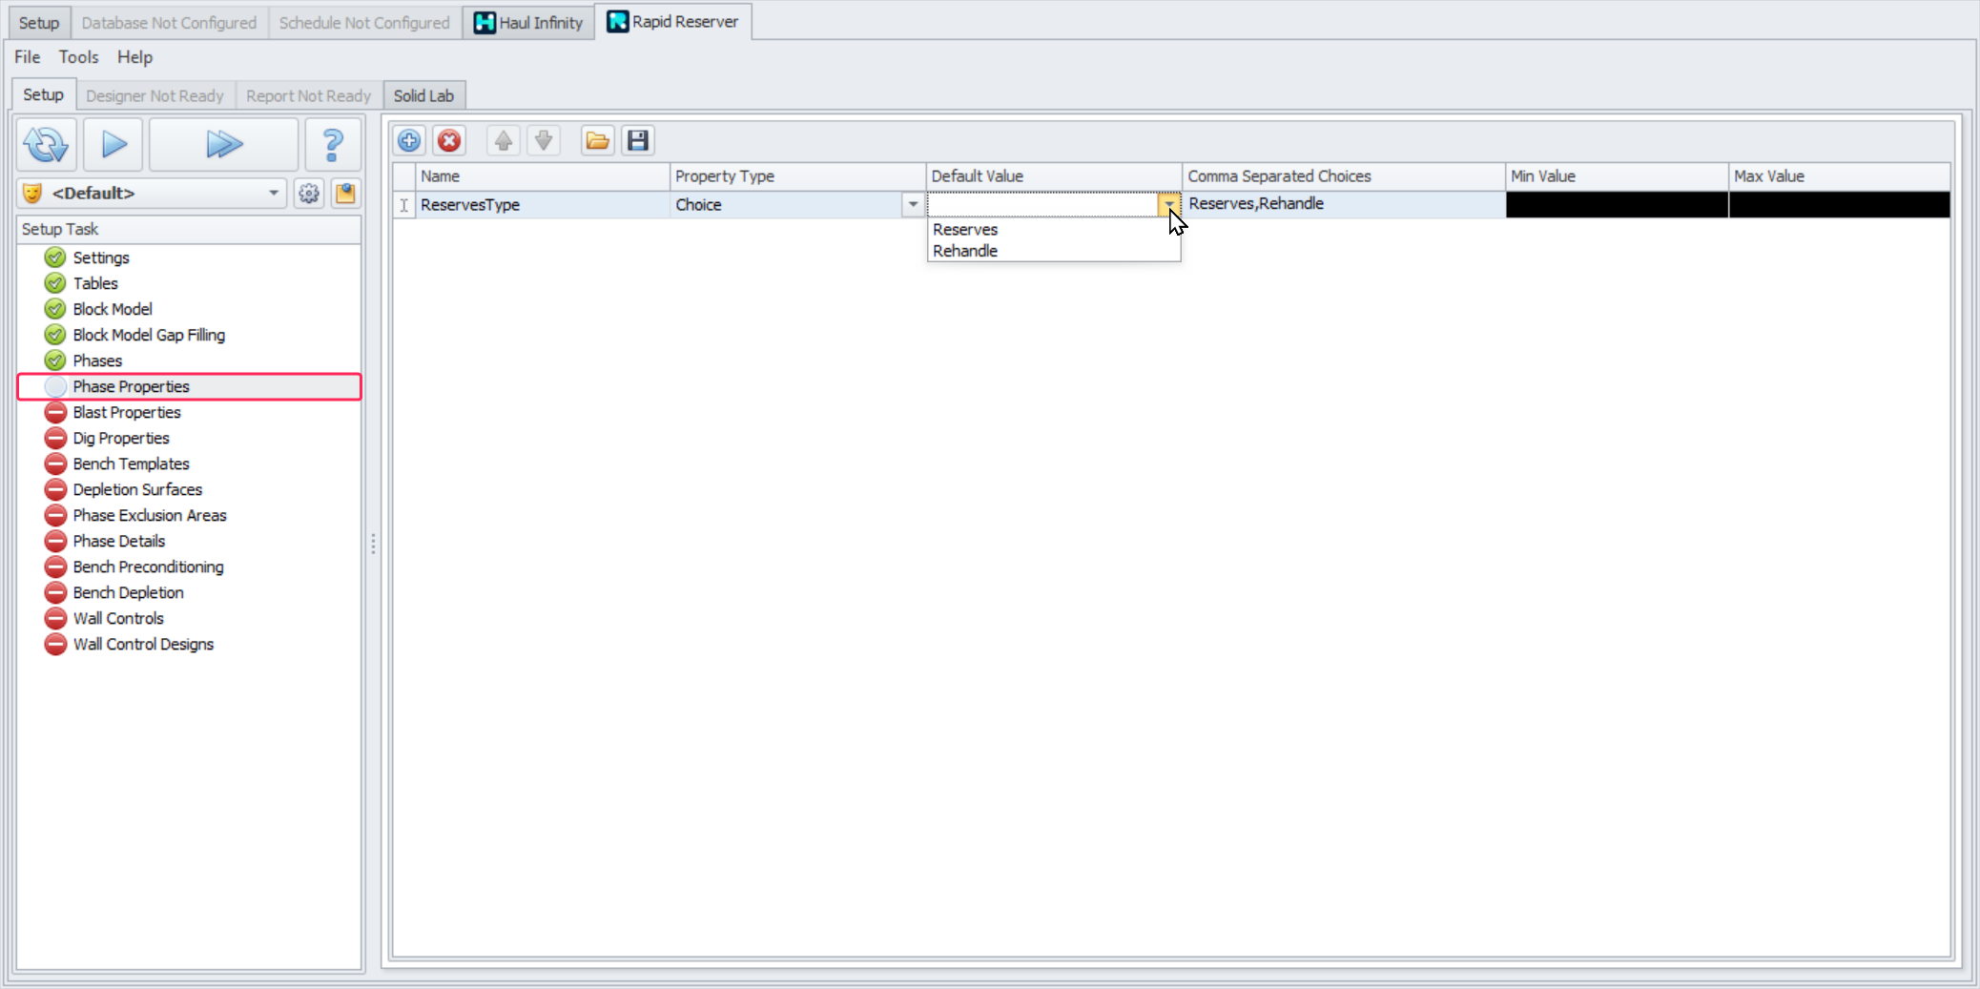The image size is (1980, 989).
Task: Open the Tools menu
Action: click(x=79, y=57)
